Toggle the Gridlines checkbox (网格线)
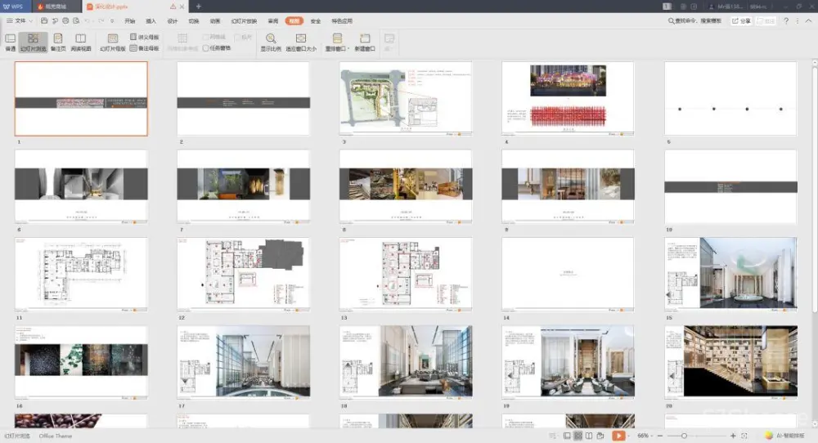This screenshot has width=818, height=443. (206, 37)
